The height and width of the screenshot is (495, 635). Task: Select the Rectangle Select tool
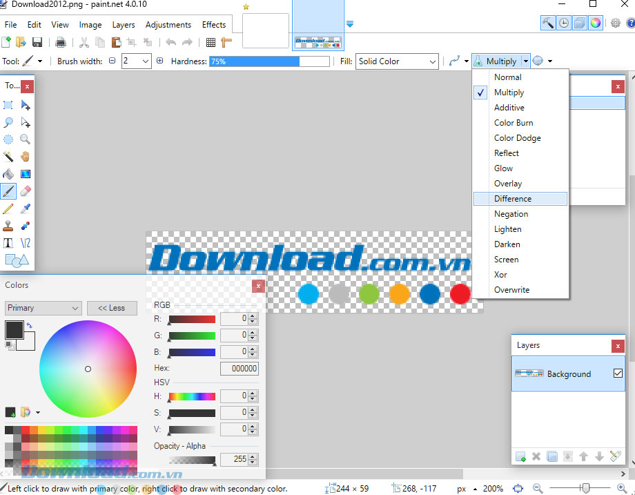(x=8, y=106)
